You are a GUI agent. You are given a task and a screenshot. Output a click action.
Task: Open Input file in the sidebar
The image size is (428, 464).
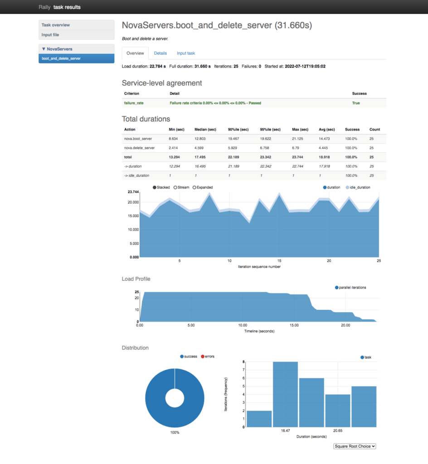pos(76,35)
